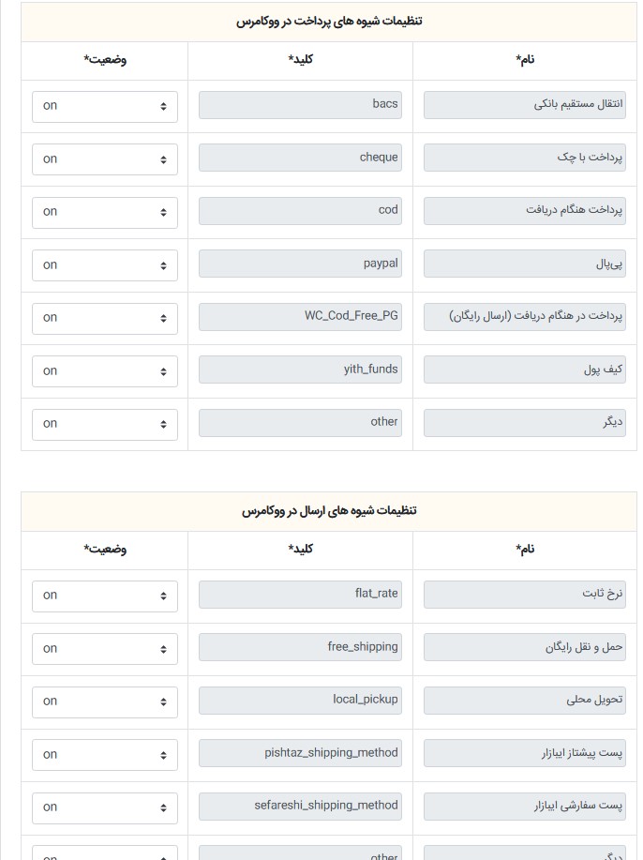The height and width of the screenshot is (860, 643).
Task: Expand status select for pishtaz_shipping_method row
Action: pos(105,754)
